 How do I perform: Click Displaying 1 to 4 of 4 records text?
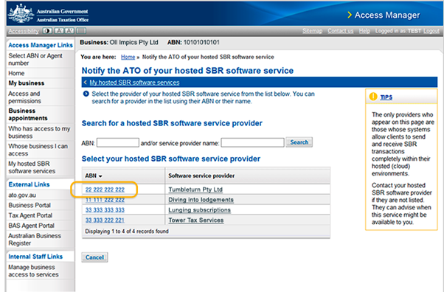(127, 231)
